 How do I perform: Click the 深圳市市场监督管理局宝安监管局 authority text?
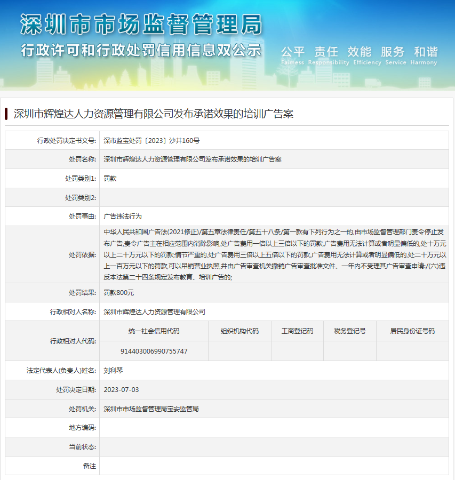click(x=151, y=409)
